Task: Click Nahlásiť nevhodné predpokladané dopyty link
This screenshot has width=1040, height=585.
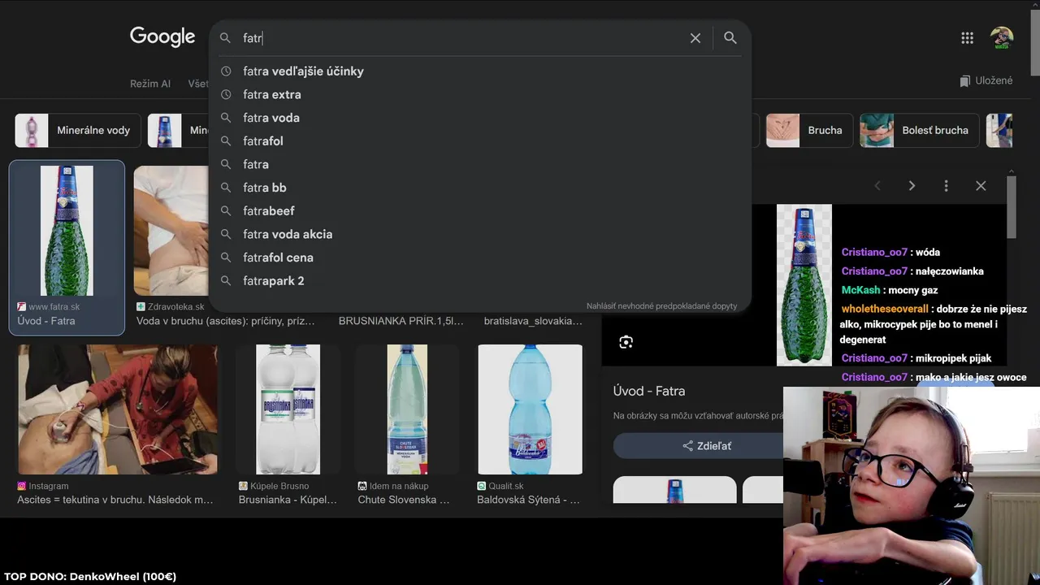Action: coord(661,306)
